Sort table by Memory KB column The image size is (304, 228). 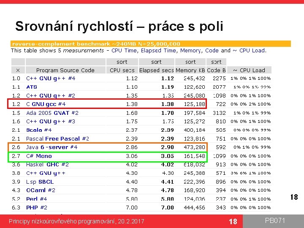point(190,62)
